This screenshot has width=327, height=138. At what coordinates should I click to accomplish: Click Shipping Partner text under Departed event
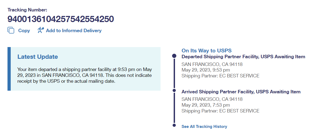pyautogui.click(x=220, y=76)
